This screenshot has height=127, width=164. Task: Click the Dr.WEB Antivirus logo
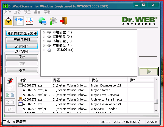(x=140, y=21)
